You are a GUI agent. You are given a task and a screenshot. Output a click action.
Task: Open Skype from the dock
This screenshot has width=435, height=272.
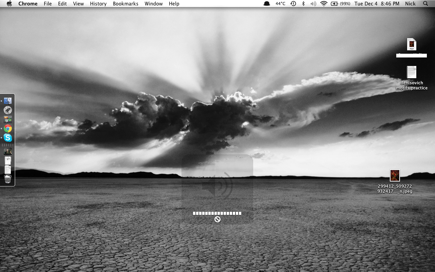coord(8,138)
